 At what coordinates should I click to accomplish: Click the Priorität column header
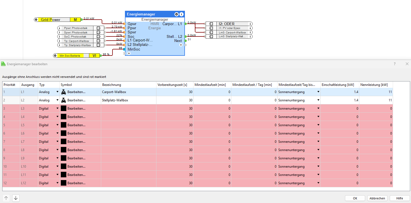click(11, 85)
